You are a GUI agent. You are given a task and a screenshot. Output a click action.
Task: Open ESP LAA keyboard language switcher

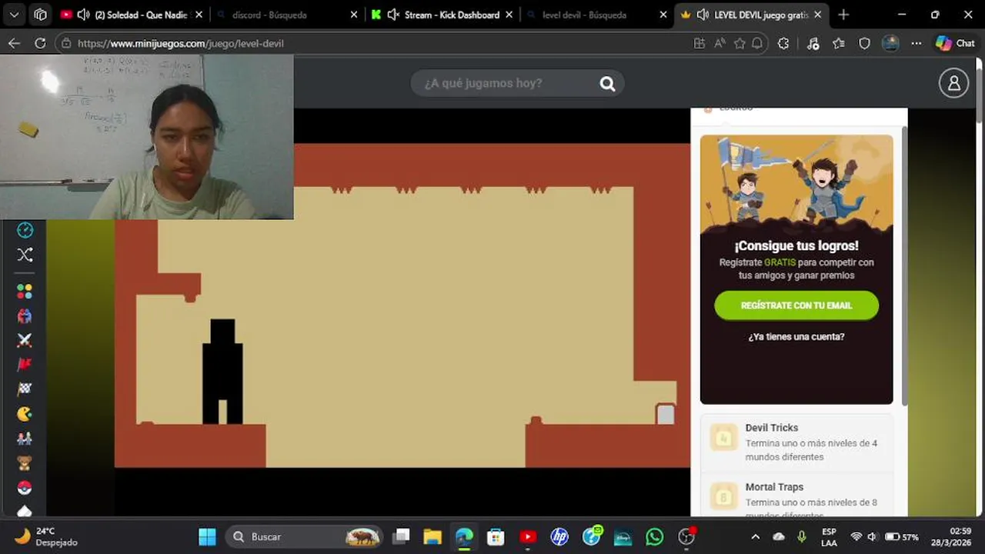click(829, 536)
